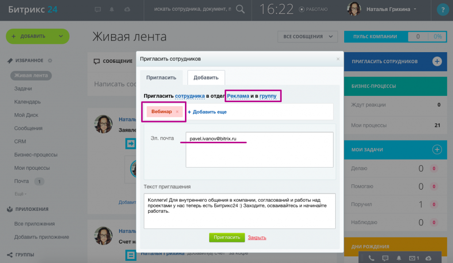Click the search magnifier icon
The width and height of the screenshot is (453, 263).
240,9
